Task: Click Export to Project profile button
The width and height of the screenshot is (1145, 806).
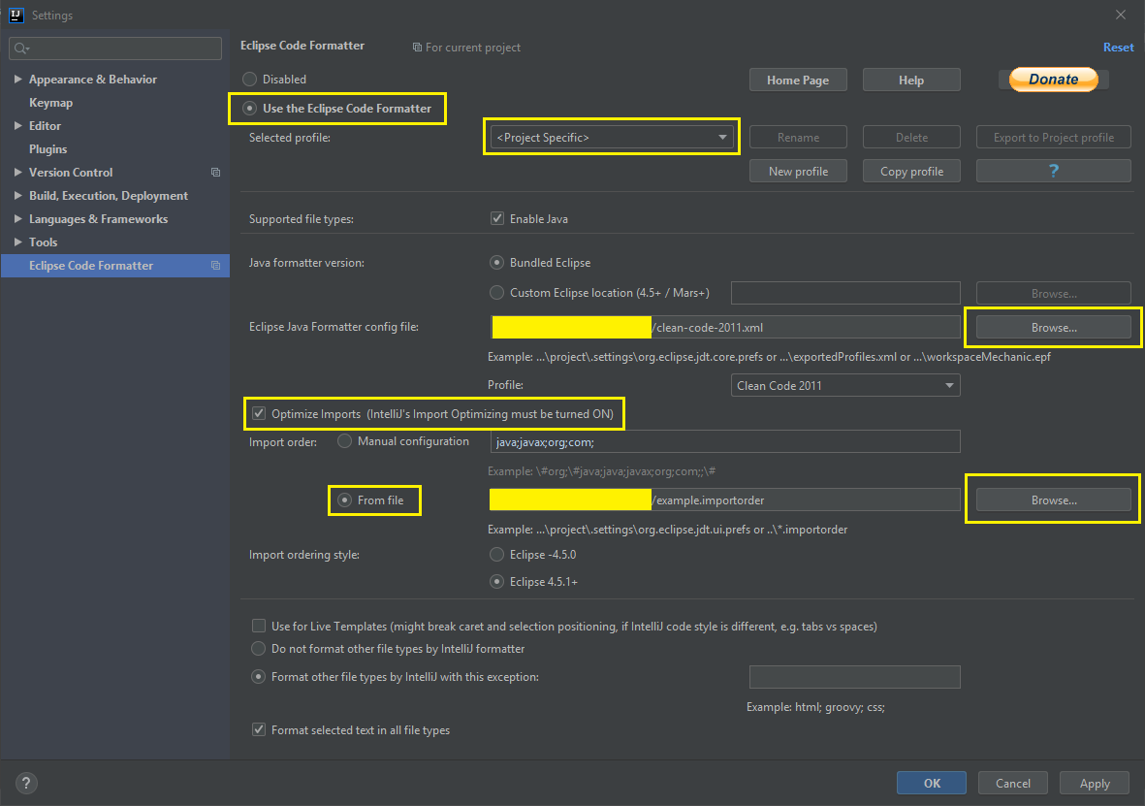Action: tap(1053, 138)
